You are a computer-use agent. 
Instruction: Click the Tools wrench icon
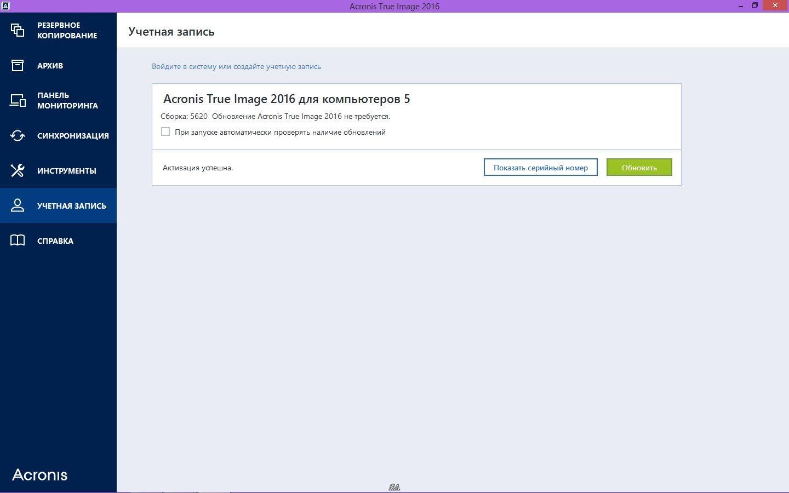point(18,170)
